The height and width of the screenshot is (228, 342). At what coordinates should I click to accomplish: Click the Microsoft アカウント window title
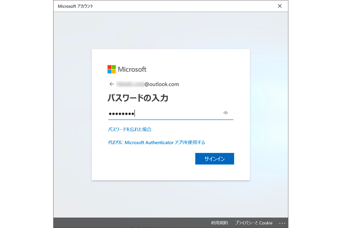coord(76,6)
